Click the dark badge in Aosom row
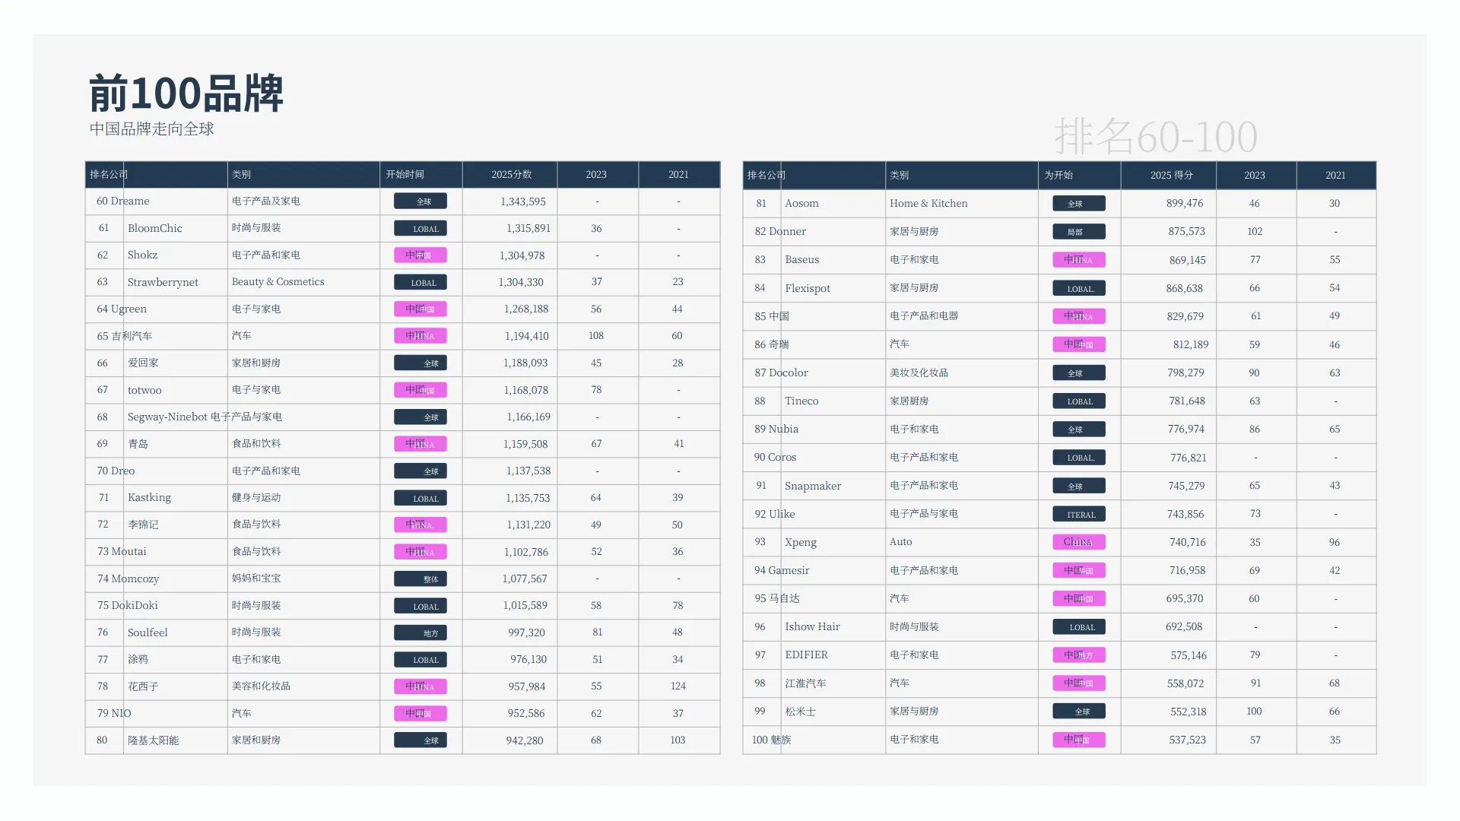This screenshot has height=821, width=1460. point(1078,204)
